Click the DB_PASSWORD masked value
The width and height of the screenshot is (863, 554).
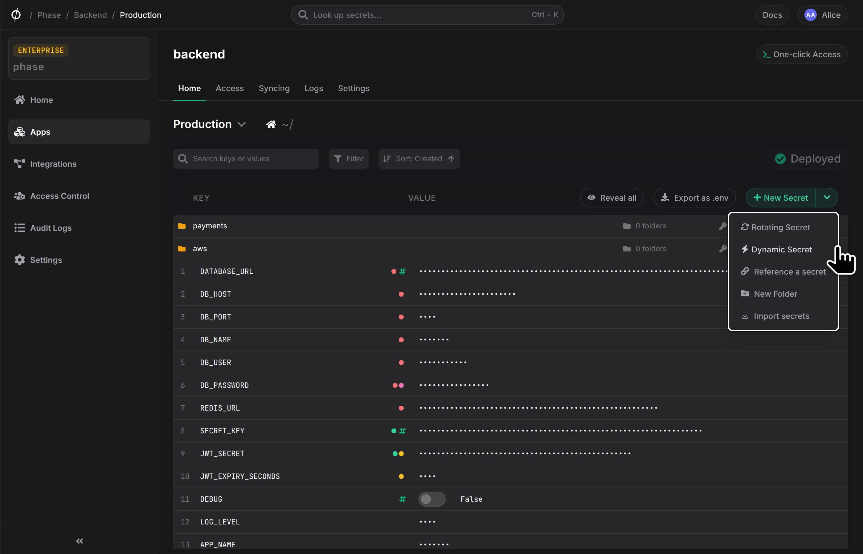pyautogui.click(x=454, y=385)
